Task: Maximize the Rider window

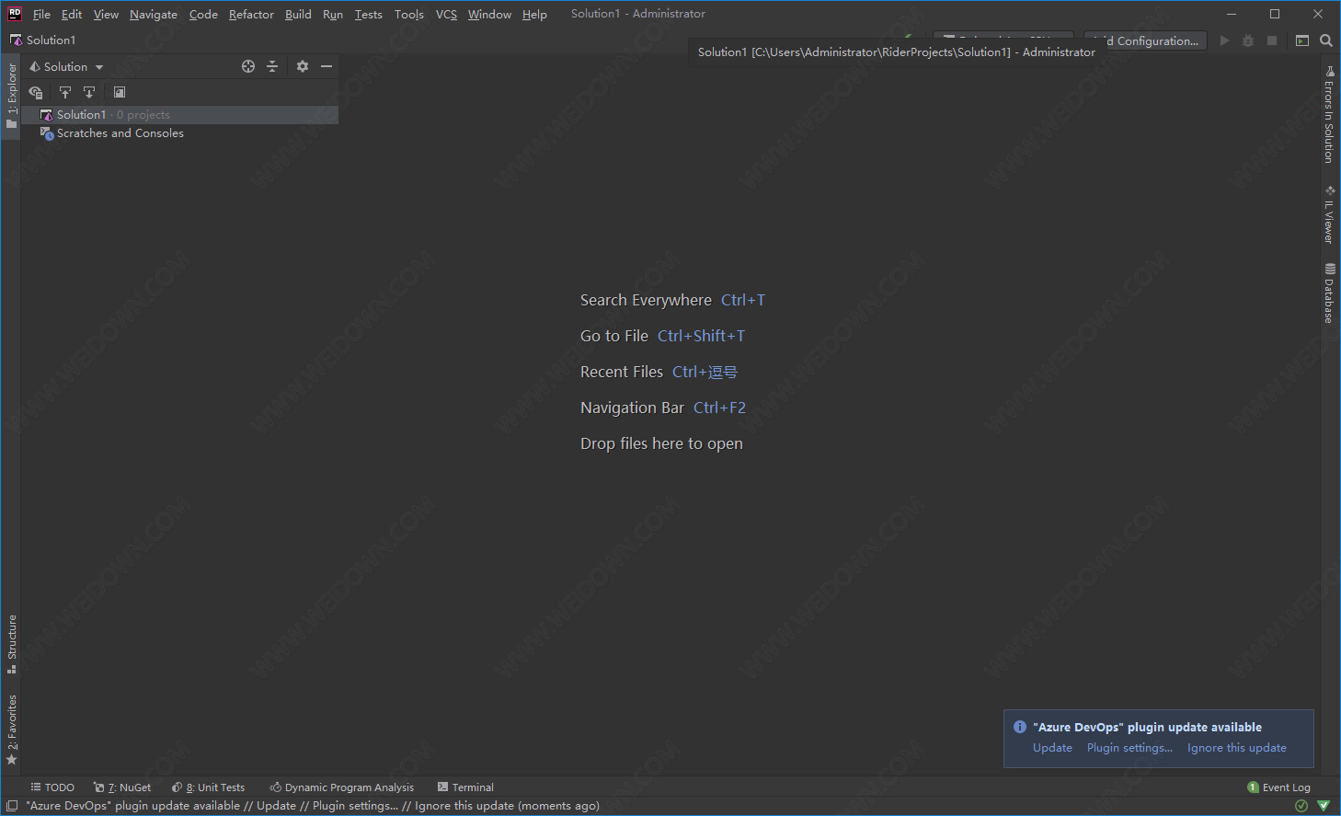Action: (1275, 14)
